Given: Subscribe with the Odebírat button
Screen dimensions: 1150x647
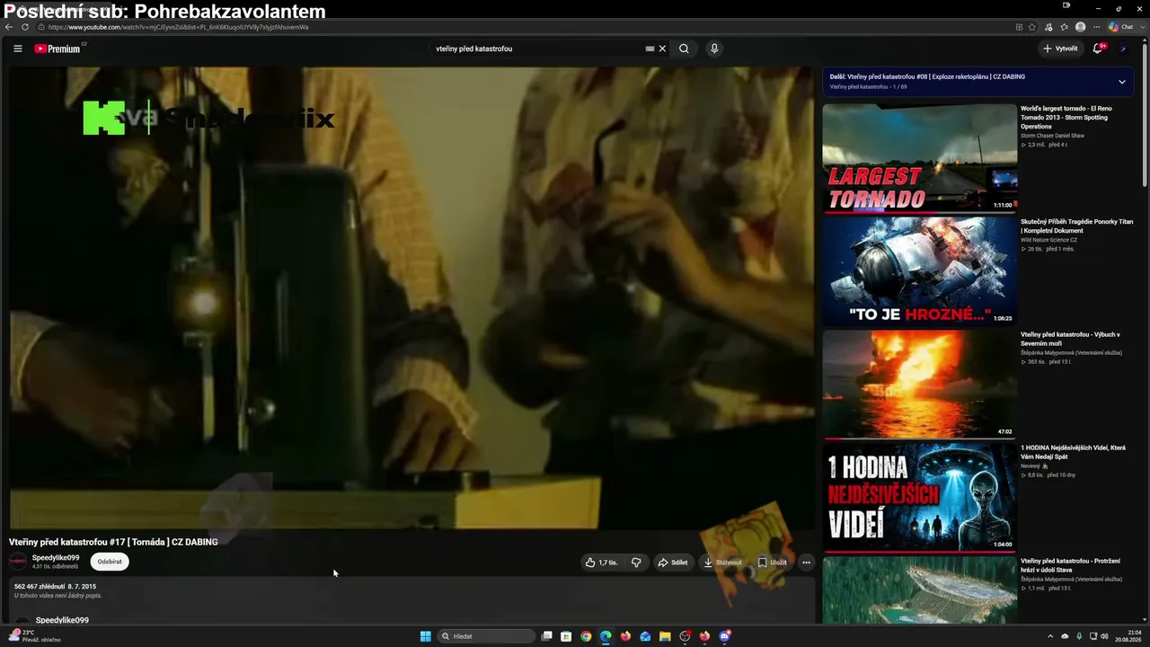Looking at the screenshot, I should [110, 562].
